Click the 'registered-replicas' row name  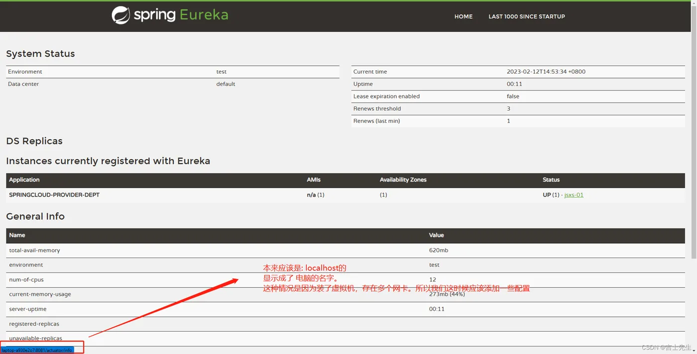click(x=34, y=324)
